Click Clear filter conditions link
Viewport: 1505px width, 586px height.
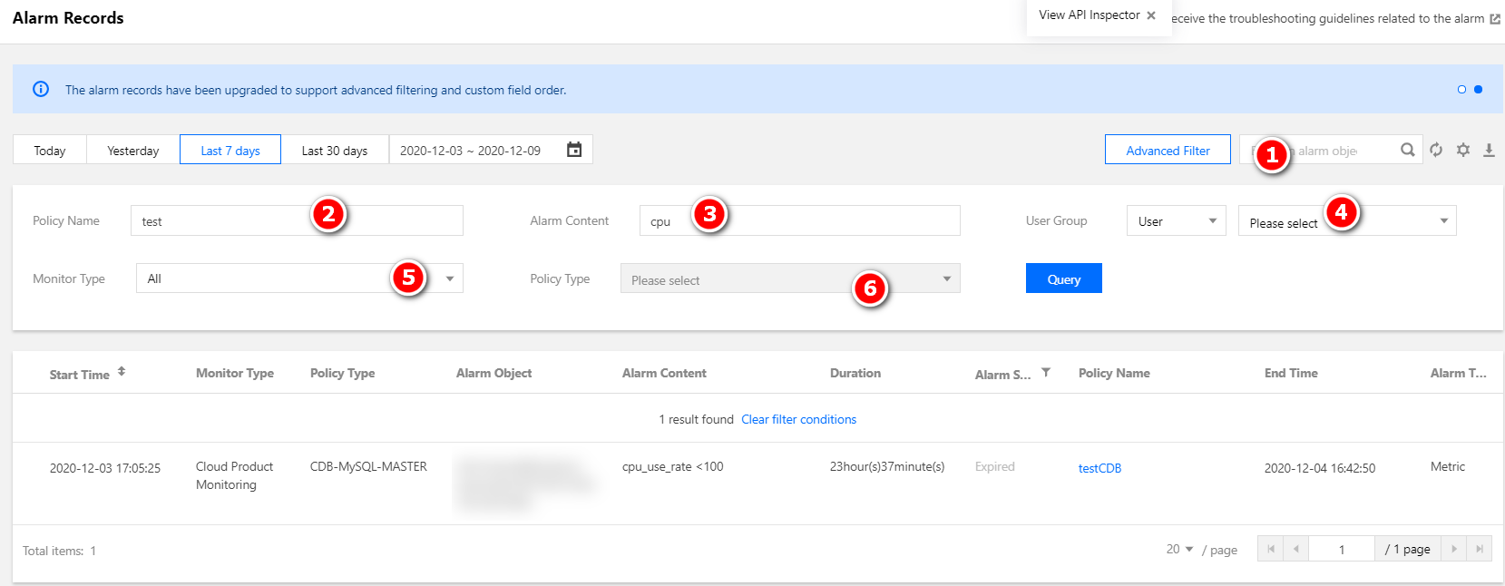[798, 419]
